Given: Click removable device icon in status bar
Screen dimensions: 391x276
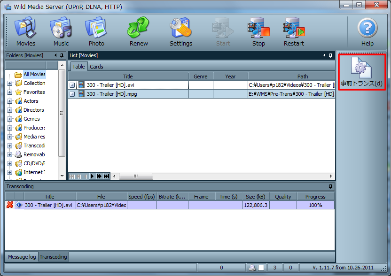Looking at the screenshot, I should tap(252, 268).
